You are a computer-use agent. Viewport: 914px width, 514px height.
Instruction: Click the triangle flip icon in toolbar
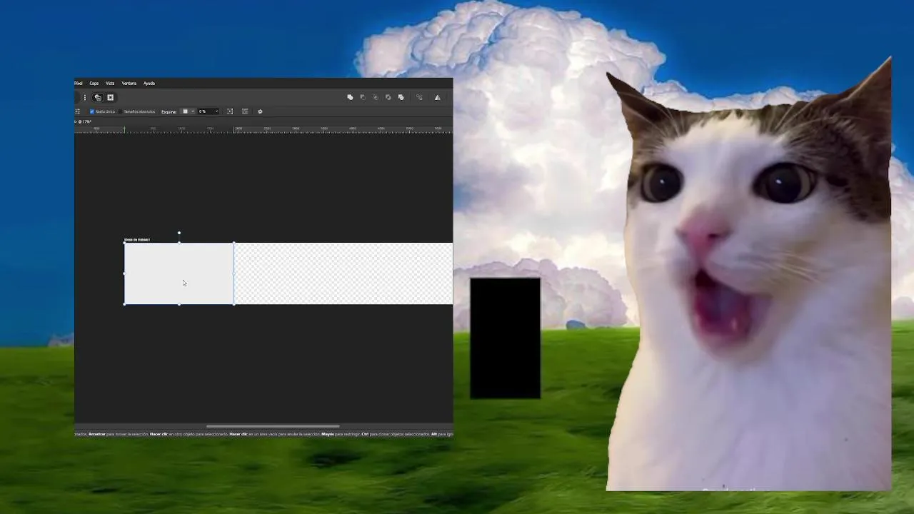pos(438,97)
